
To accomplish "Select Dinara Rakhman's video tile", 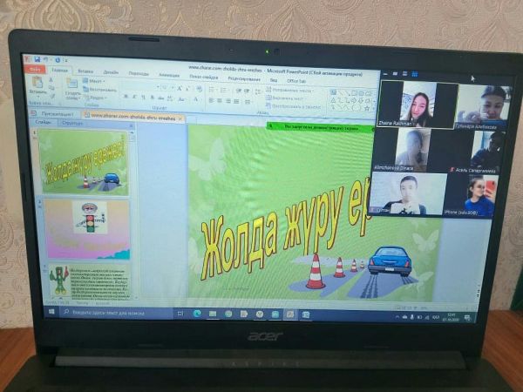I will (418, 106).
